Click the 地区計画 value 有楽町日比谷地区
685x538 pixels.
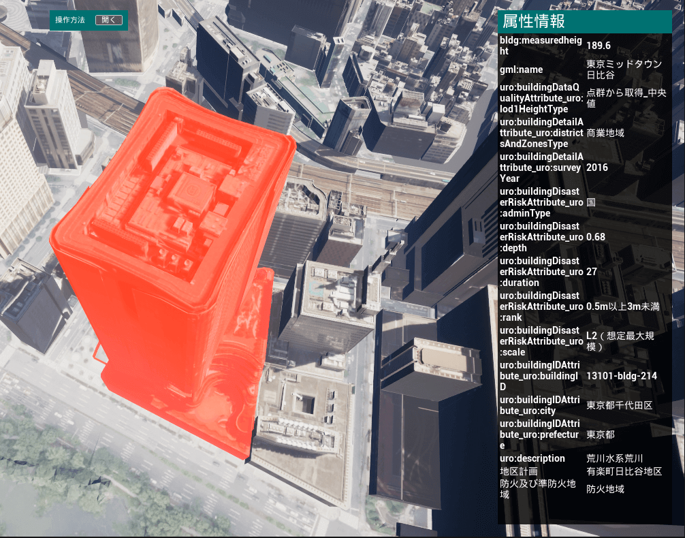click(624, 471)
